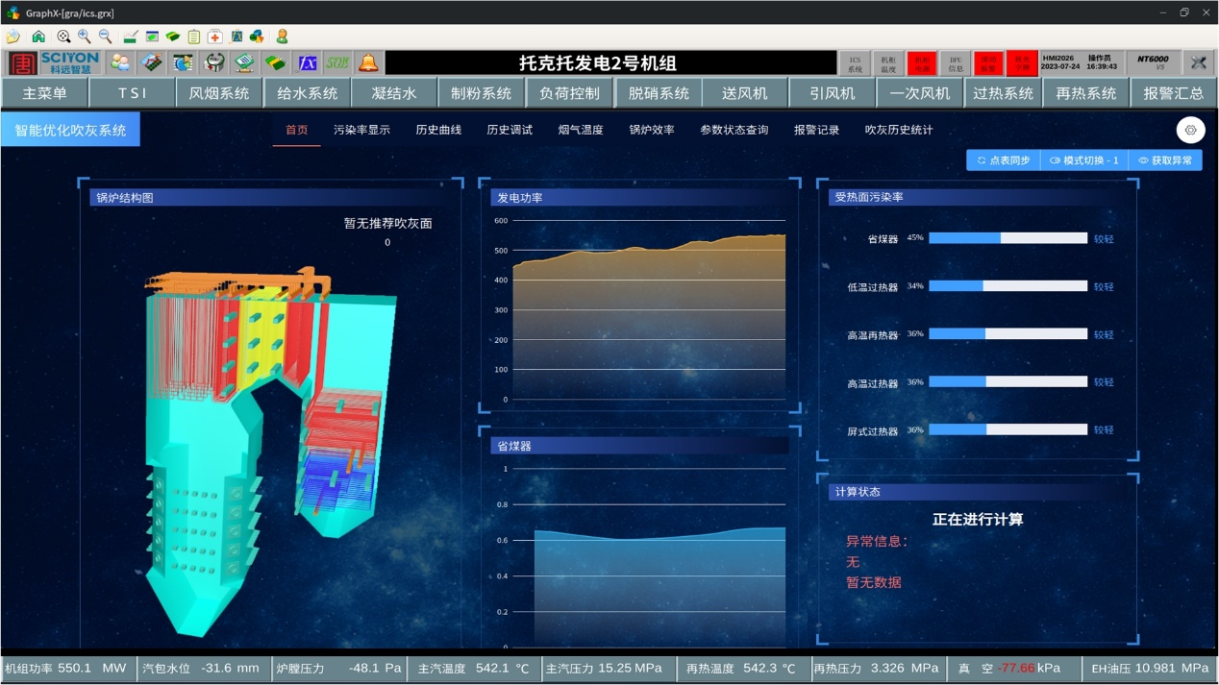This screenshot has width=1219, height=685.
Task: Open the round settings gear icon
Action: tap(1190, 131)
